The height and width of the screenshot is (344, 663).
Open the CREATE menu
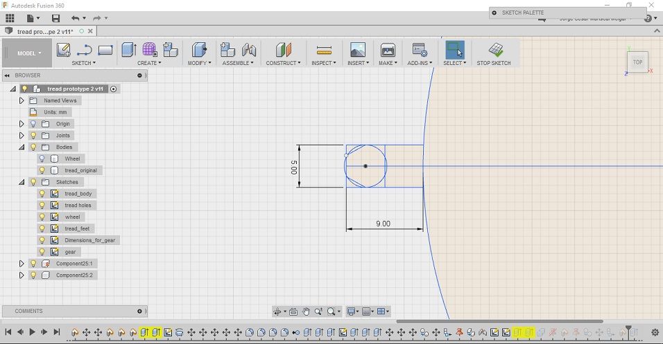149,63
